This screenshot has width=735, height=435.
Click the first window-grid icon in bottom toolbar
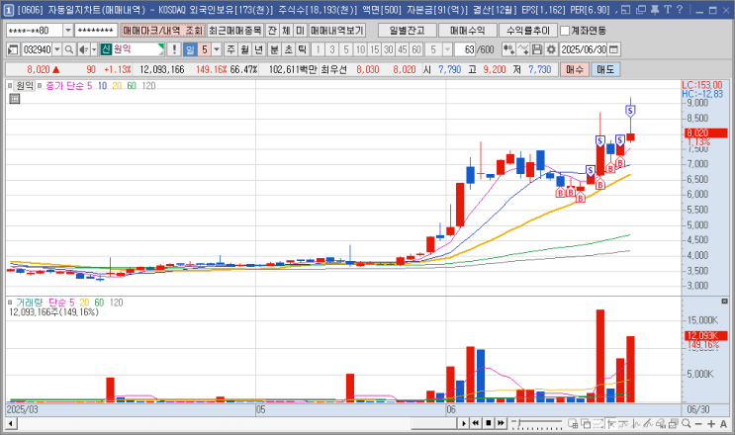pyautogui.click(x=573, y=423)
